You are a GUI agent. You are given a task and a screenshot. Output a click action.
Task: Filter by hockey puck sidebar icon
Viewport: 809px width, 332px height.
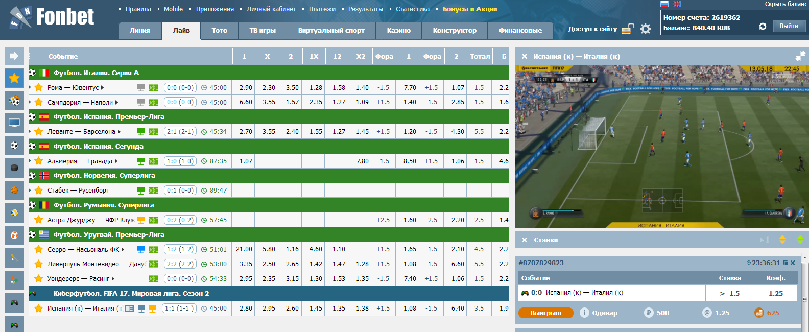[x=14, y=168]
